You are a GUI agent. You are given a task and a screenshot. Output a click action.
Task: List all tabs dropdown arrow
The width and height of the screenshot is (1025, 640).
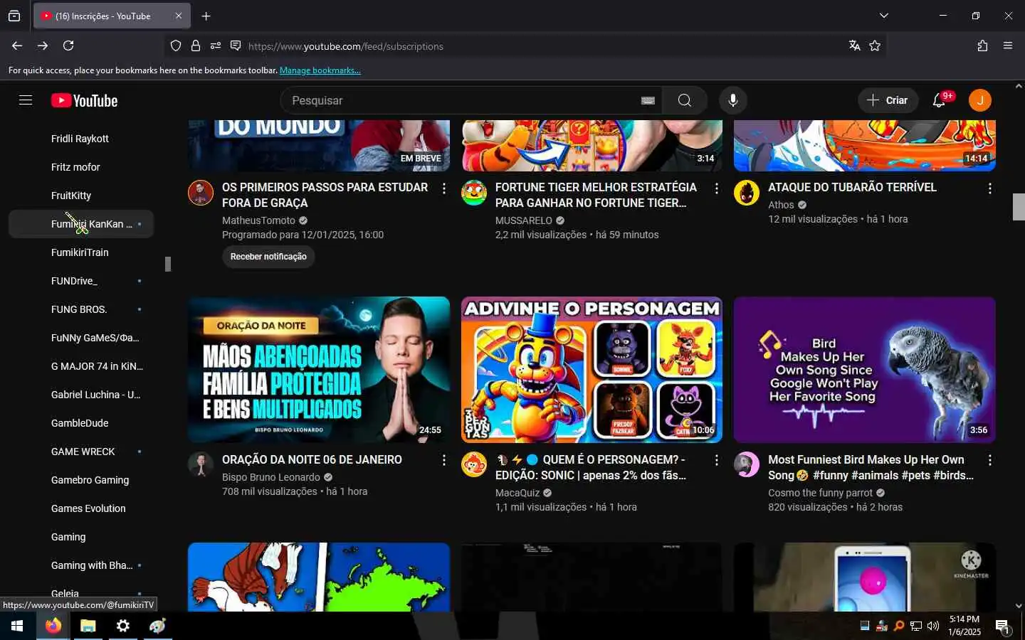(x=884, y=16)
